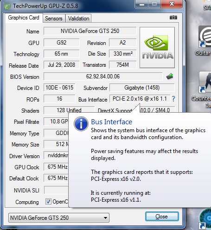Click the Memory Type value field
This screenshot has height=230, width=211.
coord(56,133)
